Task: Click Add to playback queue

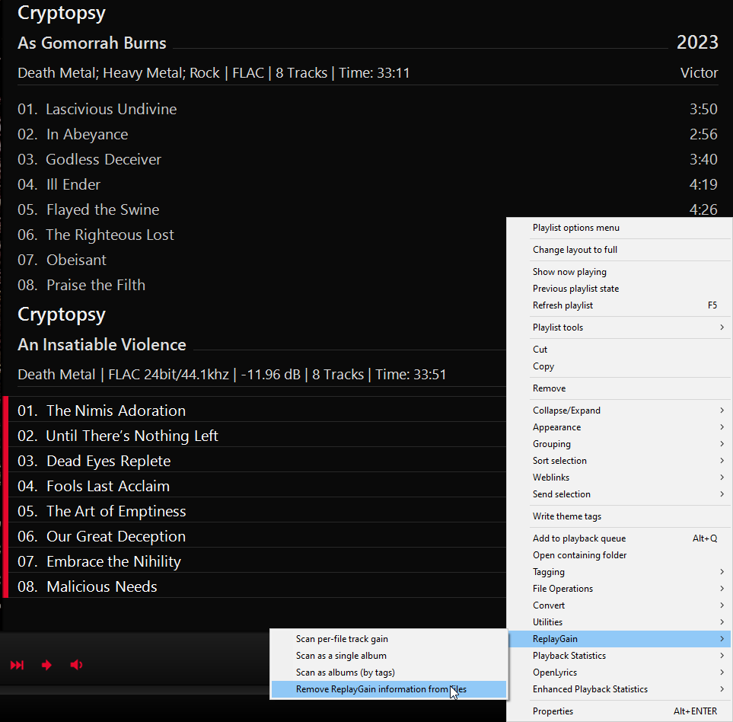Action: coord(620,538)
